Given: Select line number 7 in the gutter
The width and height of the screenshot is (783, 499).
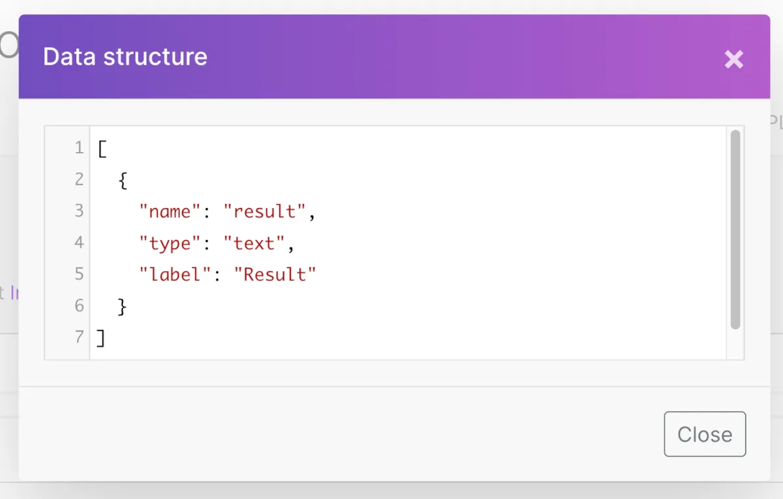Looking at the screenshot, I should tap(79, 337).
